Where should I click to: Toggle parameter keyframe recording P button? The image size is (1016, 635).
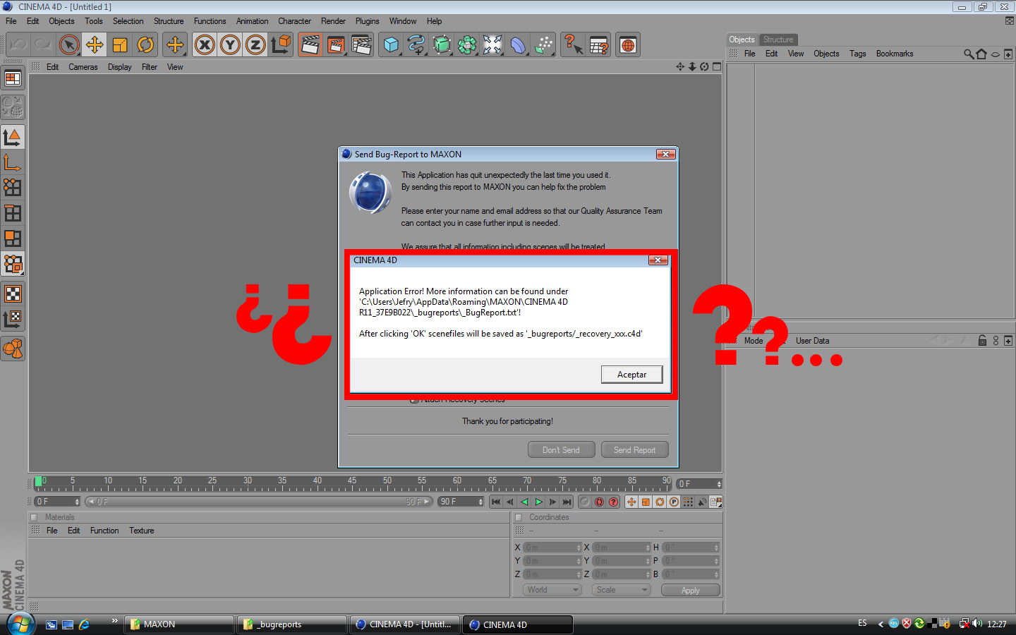click(674, 502)
